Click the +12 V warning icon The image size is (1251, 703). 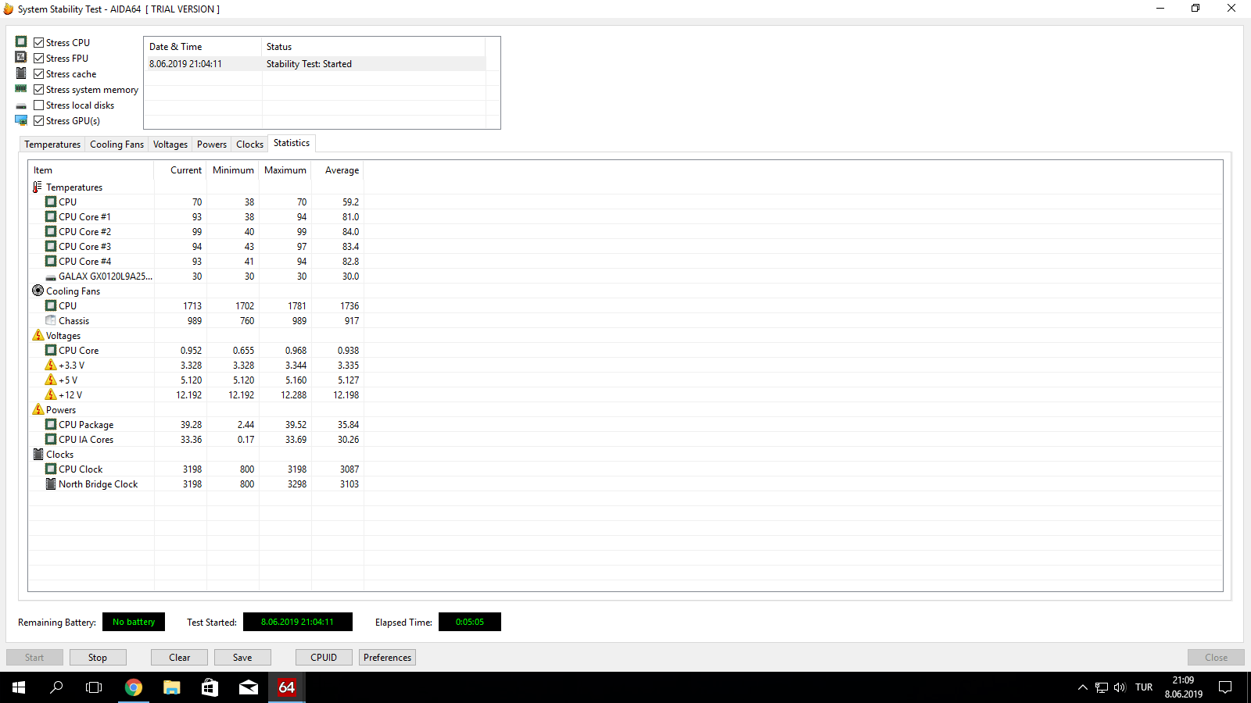tap(51, 394)
